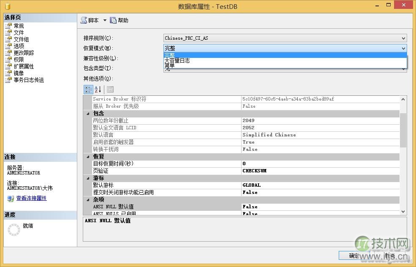
Task: Choose 大容量日志 in recovery model list
Action: click(285, 60)
